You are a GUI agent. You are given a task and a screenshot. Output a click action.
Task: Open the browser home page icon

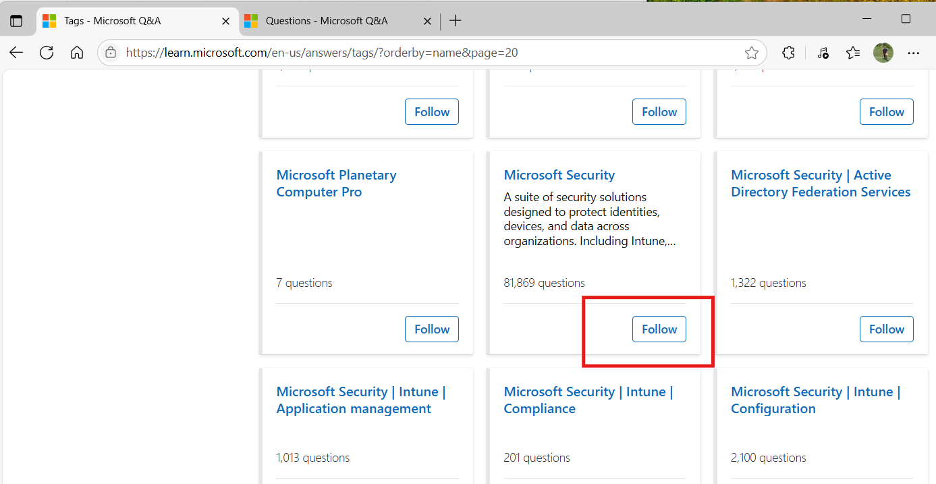coord(77,53)
